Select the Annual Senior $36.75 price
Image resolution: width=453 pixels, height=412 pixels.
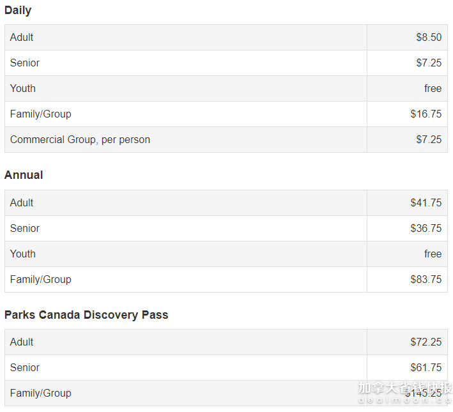(426, 228)
